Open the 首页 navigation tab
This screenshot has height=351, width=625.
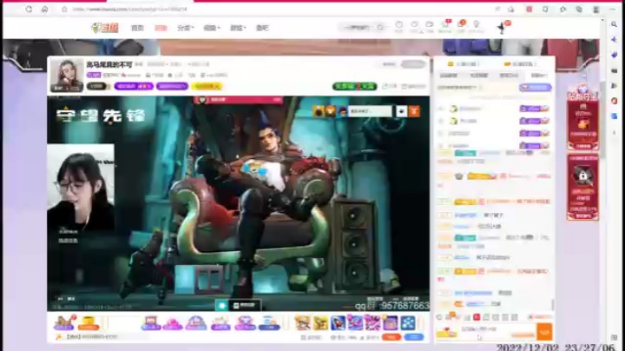(137, 28)
